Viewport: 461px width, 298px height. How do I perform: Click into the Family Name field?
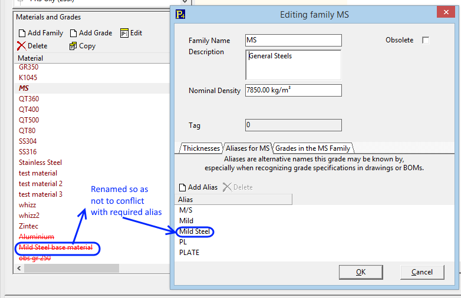(x=294, y=40)
